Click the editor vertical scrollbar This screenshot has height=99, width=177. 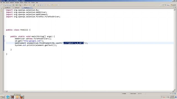[x=175, y=50]
